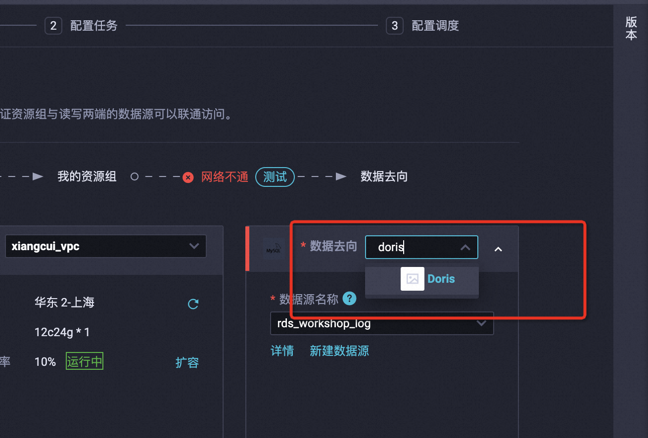Image resolution: width=648 pixels, height=438 pixels.
Task: Open the rds_workshop_log data source dropdown
Action: click(x=382, y=323)
